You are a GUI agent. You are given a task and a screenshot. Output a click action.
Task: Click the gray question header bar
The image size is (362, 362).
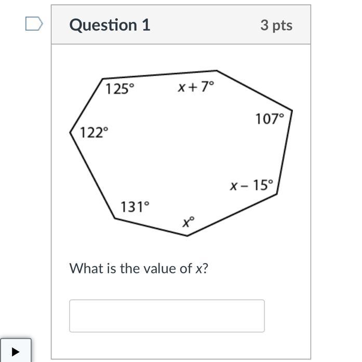coord(181,24)
